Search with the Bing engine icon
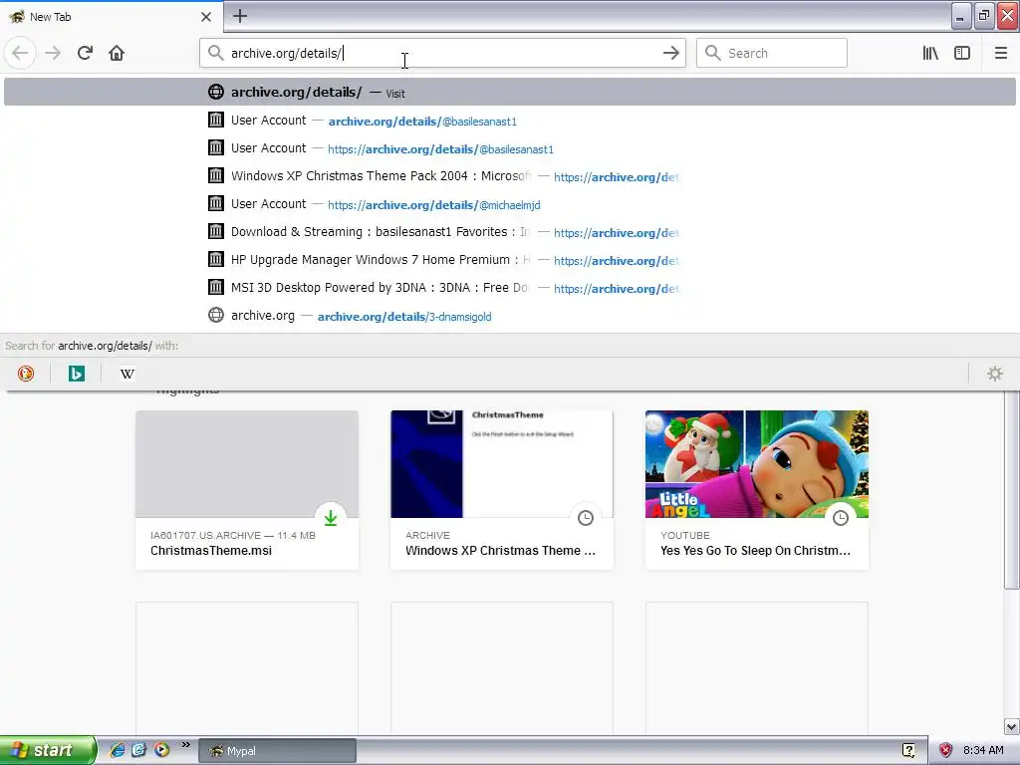The height and width of the screenshot is (765, 1020). tap(76, 374)
